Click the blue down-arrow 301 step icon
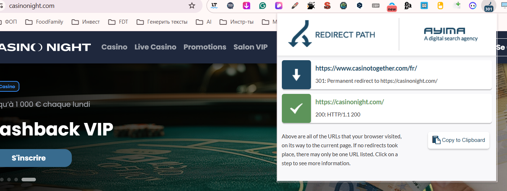Screen dimensions: 507x191 296,75
